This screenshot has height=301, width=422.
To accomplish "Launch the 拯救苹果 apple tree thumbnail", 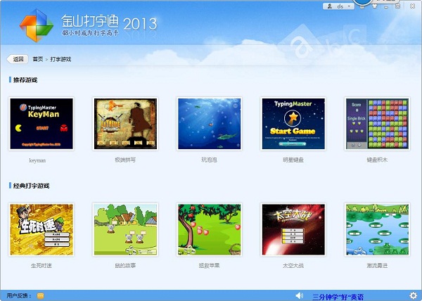I will click(210, 229).
